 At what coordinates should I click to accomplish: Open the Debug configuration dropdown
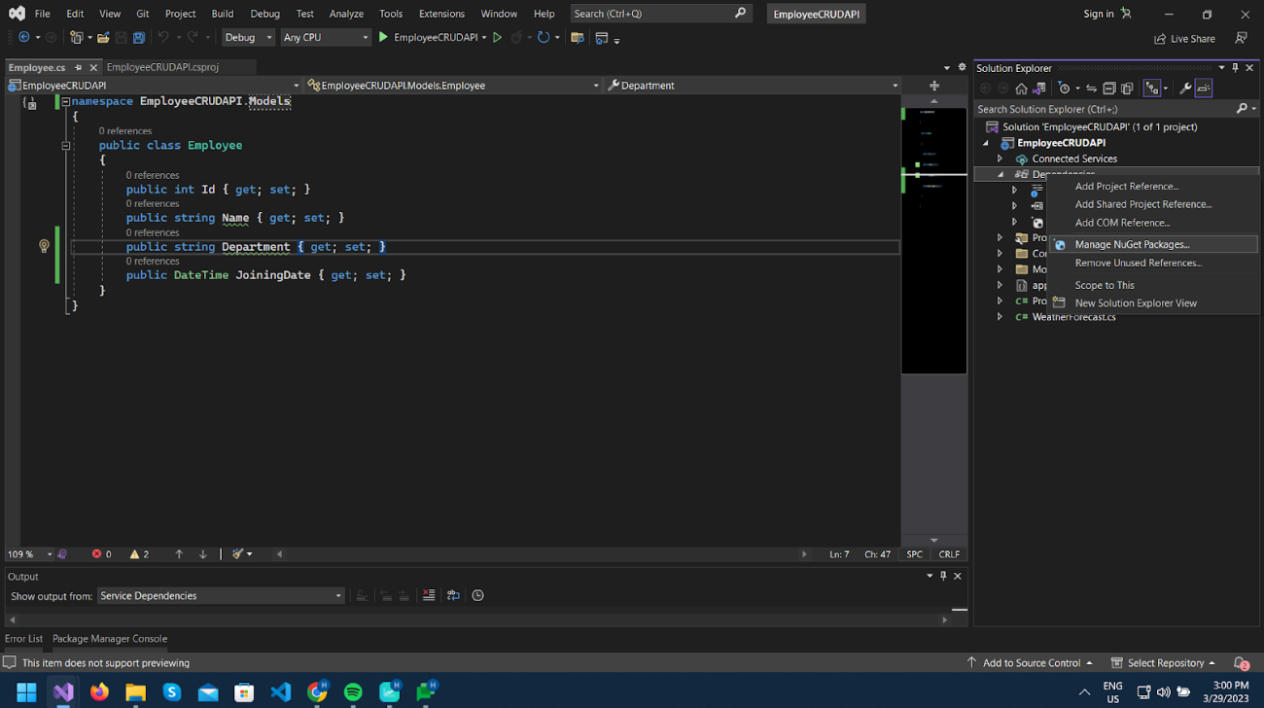[248, 37]
